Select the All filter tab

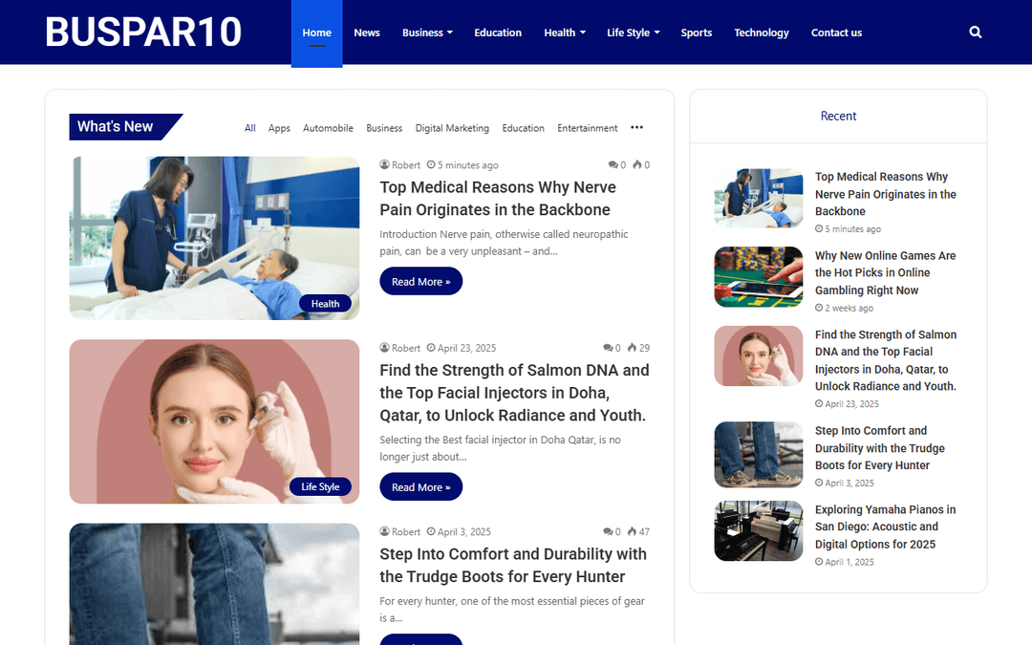(250, 128)
